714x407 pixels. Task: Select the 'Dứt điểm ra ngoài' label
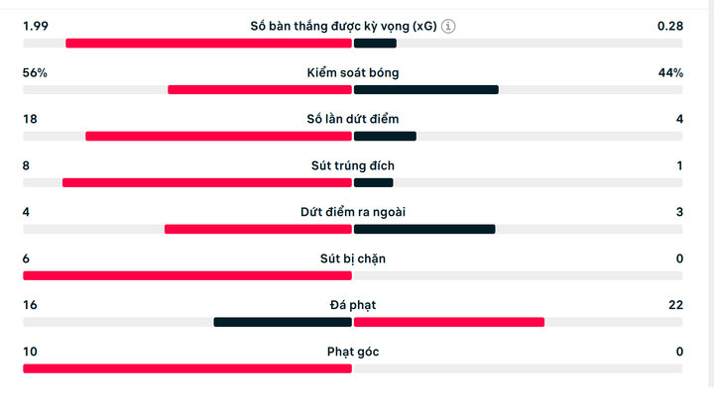(x=353, y=212)
